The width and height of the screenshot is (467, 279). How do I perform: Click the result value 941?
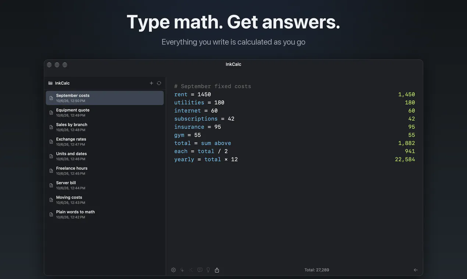[410, 151]
